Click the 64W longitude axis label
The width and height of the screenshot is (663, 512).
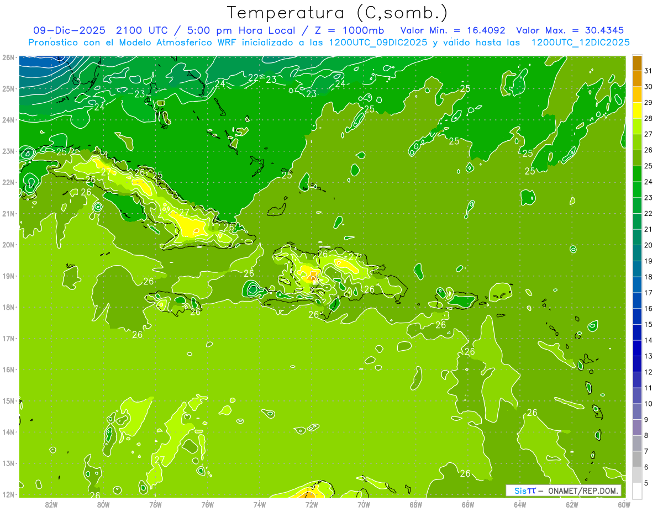click(520, 504)
